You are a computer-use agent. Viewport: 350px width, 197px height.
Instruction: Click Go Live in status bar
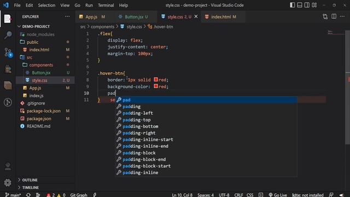[278, 195]
